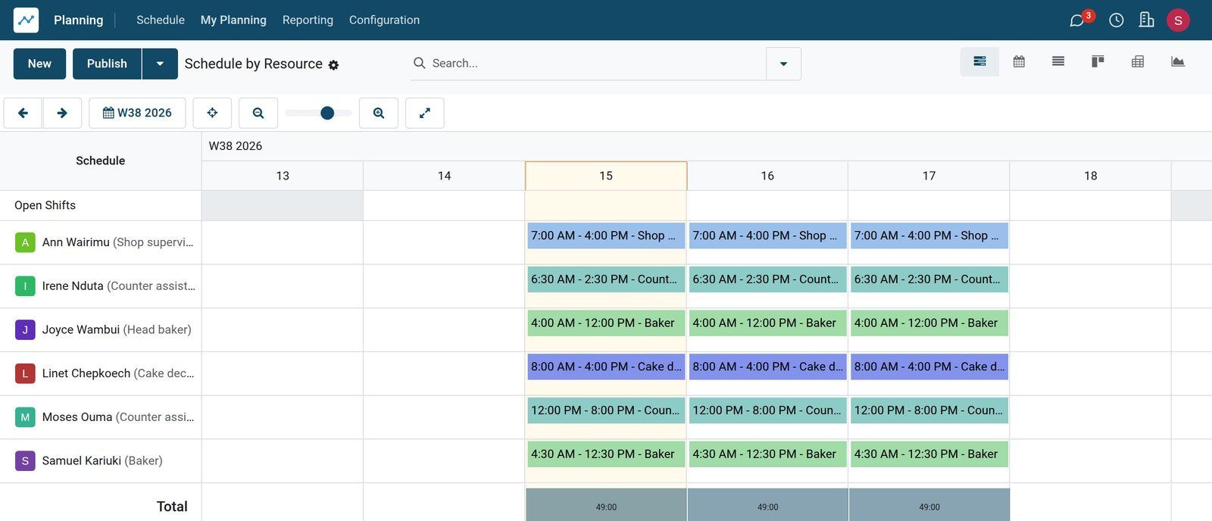Click the Publish button
The height and width of the screenshot is (521, 1212).
pyautogui.click(x=107, y=64)
